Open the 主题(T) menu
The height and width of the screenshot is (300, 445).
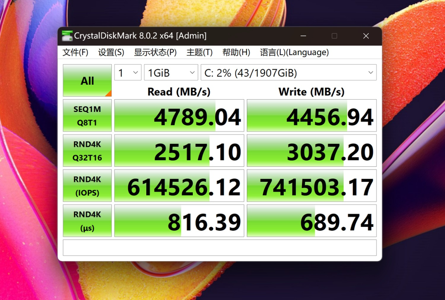199,52
